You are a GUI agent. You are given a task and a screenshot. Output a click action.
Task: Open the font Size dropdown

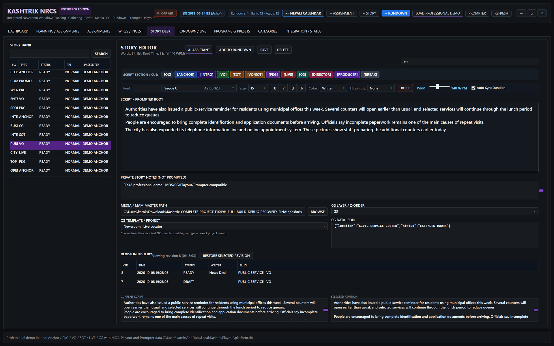[x=258, y=88]
